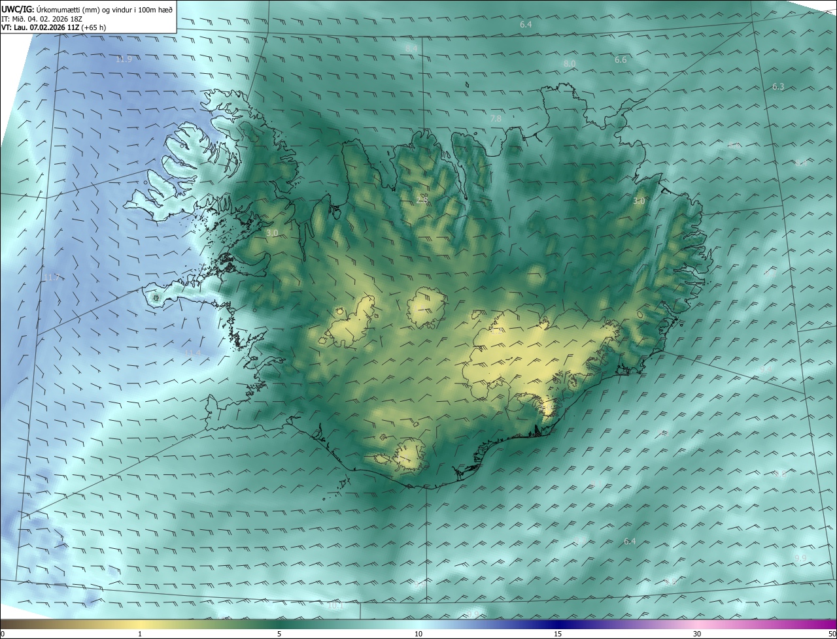This screenshot has height=639, width=837.
Task: Click the 2.8 value label over north Iceland
Action: click(x=422, y=200)
